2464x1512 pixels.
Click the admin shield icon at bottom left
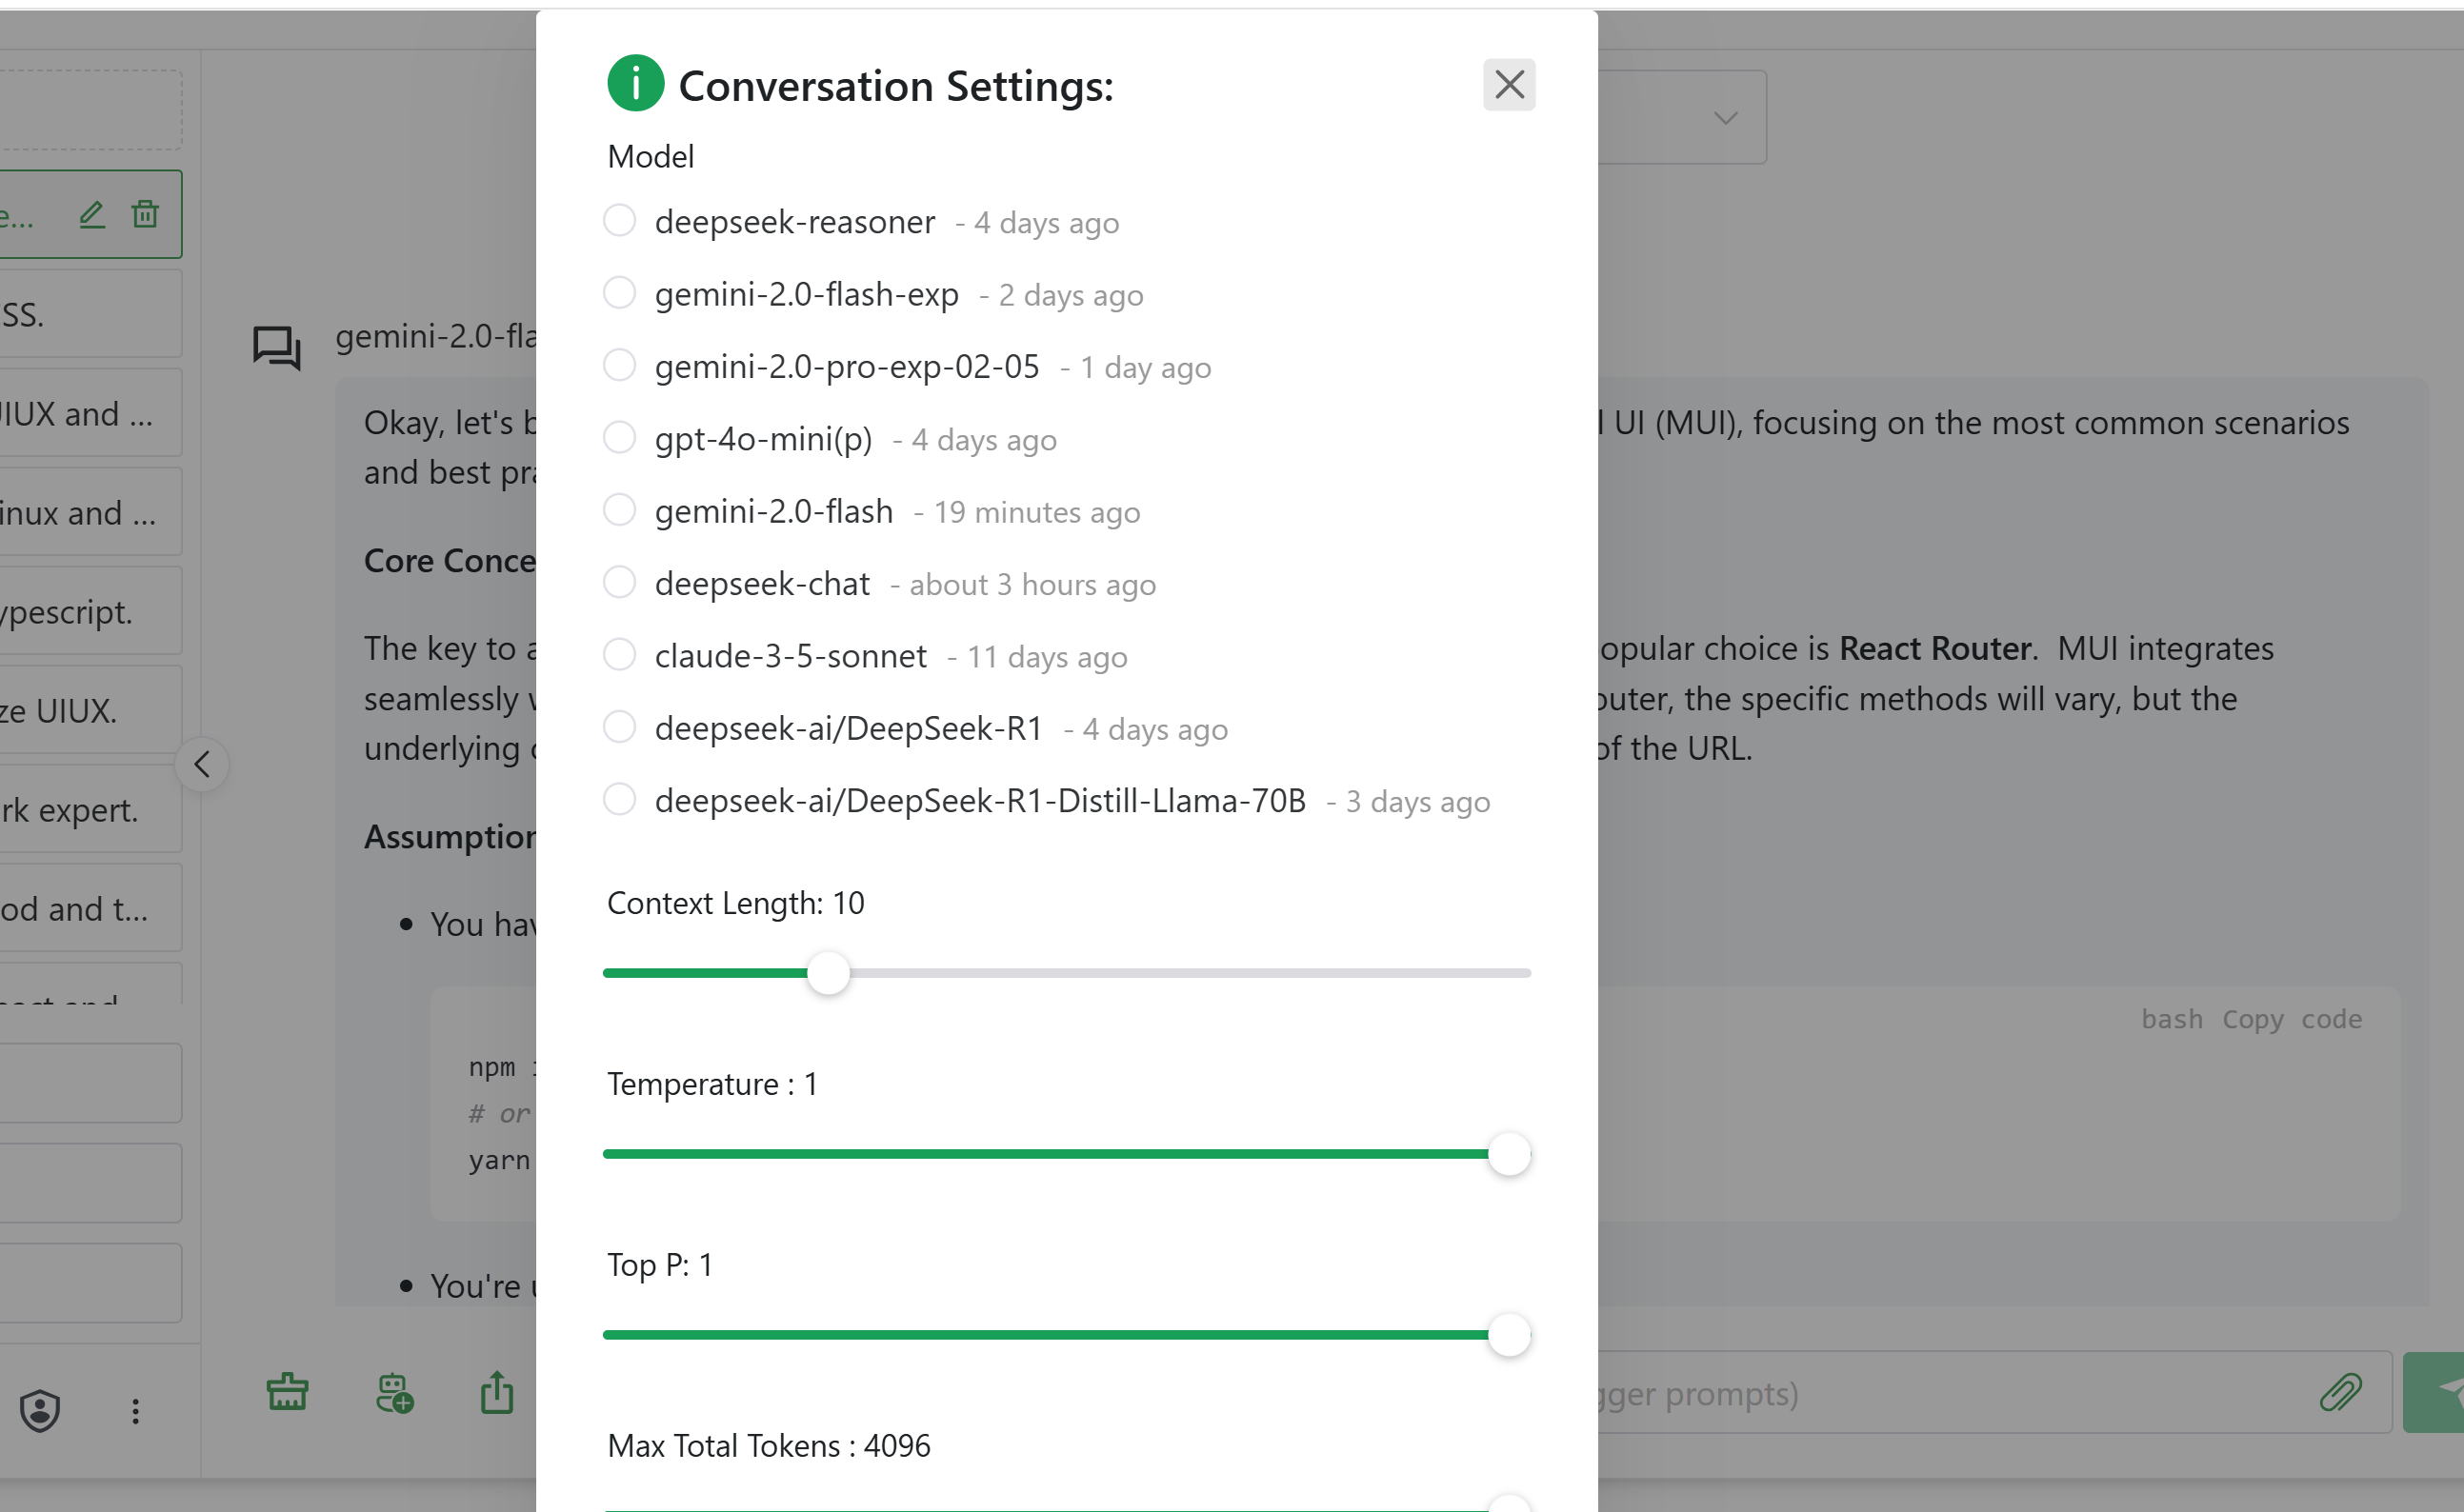[40, 1411]
